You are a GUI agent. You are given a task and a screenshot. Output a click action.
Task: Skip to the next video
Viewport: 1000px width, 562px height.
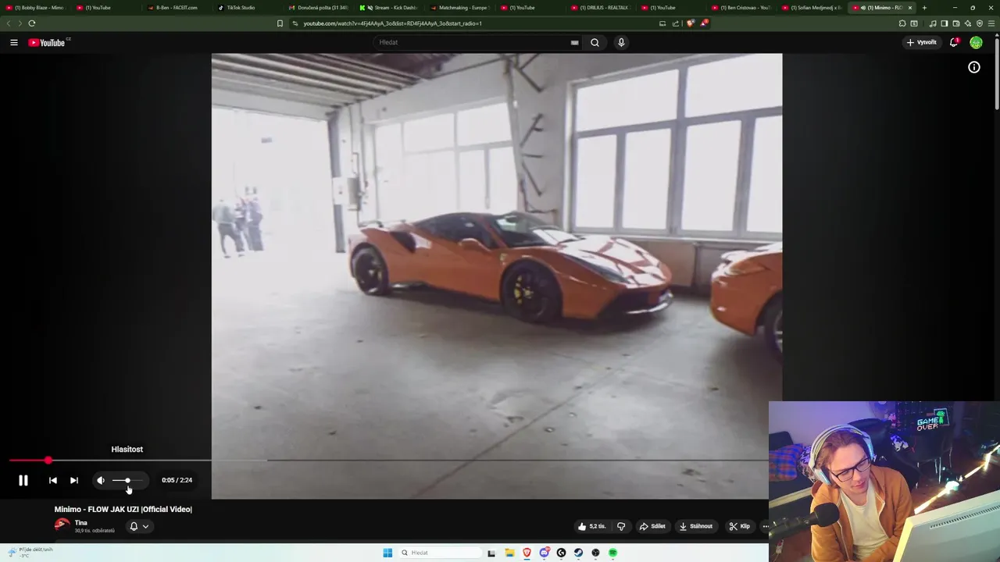74,481
